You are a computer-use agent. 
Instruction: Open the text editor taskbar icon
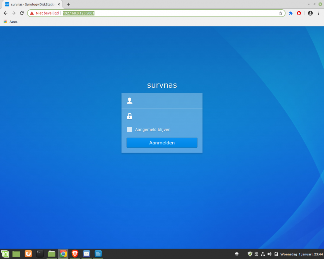pos(98,254)
